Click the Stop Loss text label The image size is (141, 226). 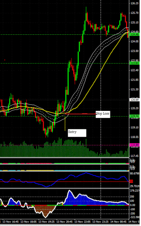click(x=103, y=114)
